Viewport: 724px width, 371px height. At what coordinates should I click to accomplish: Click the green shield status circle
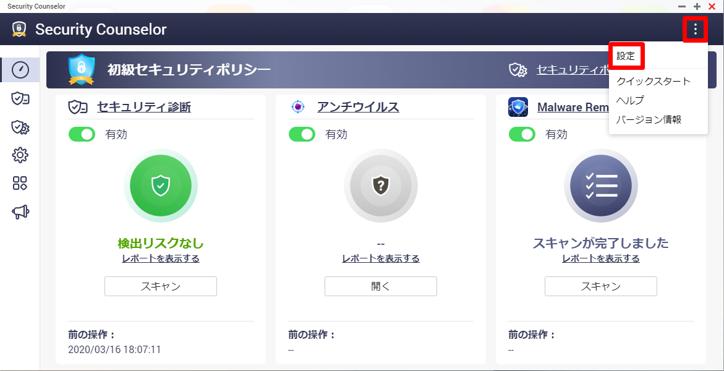pyautogui.click(x=161, y=185)
